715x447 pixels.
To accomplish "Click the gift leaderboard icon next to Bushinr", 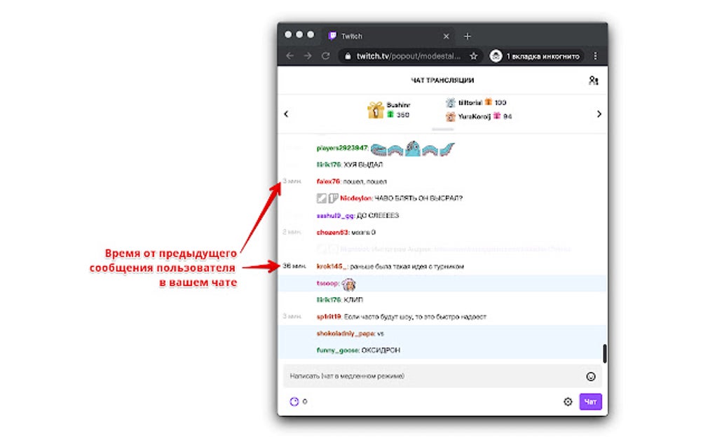I will tap(376, 109).
